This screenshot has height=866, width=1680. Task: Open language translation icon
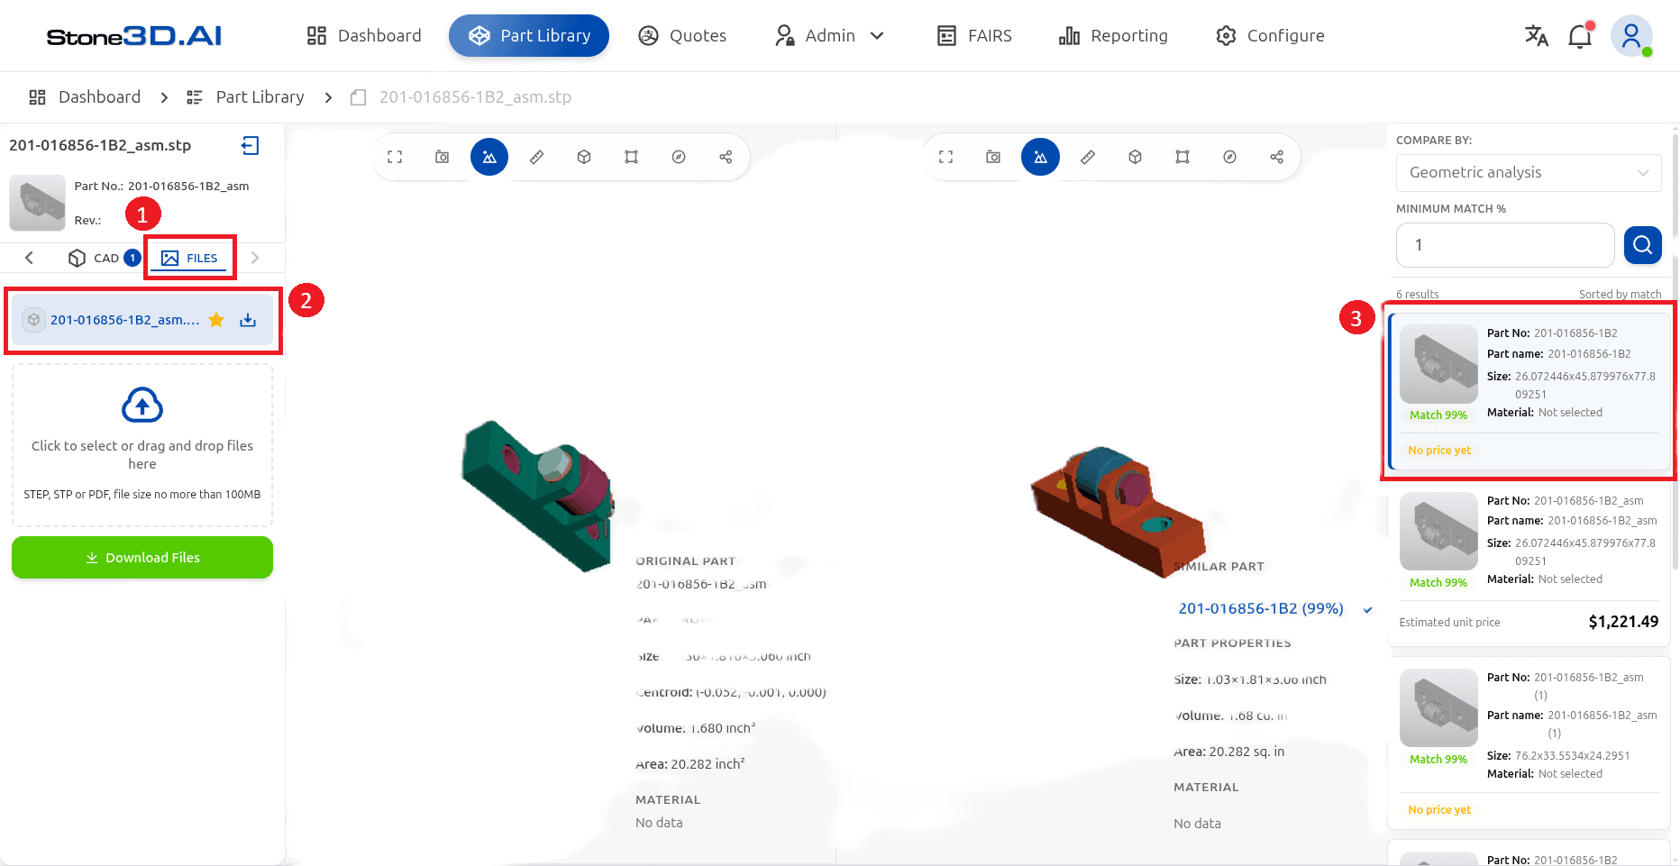tap(1537, 36)
